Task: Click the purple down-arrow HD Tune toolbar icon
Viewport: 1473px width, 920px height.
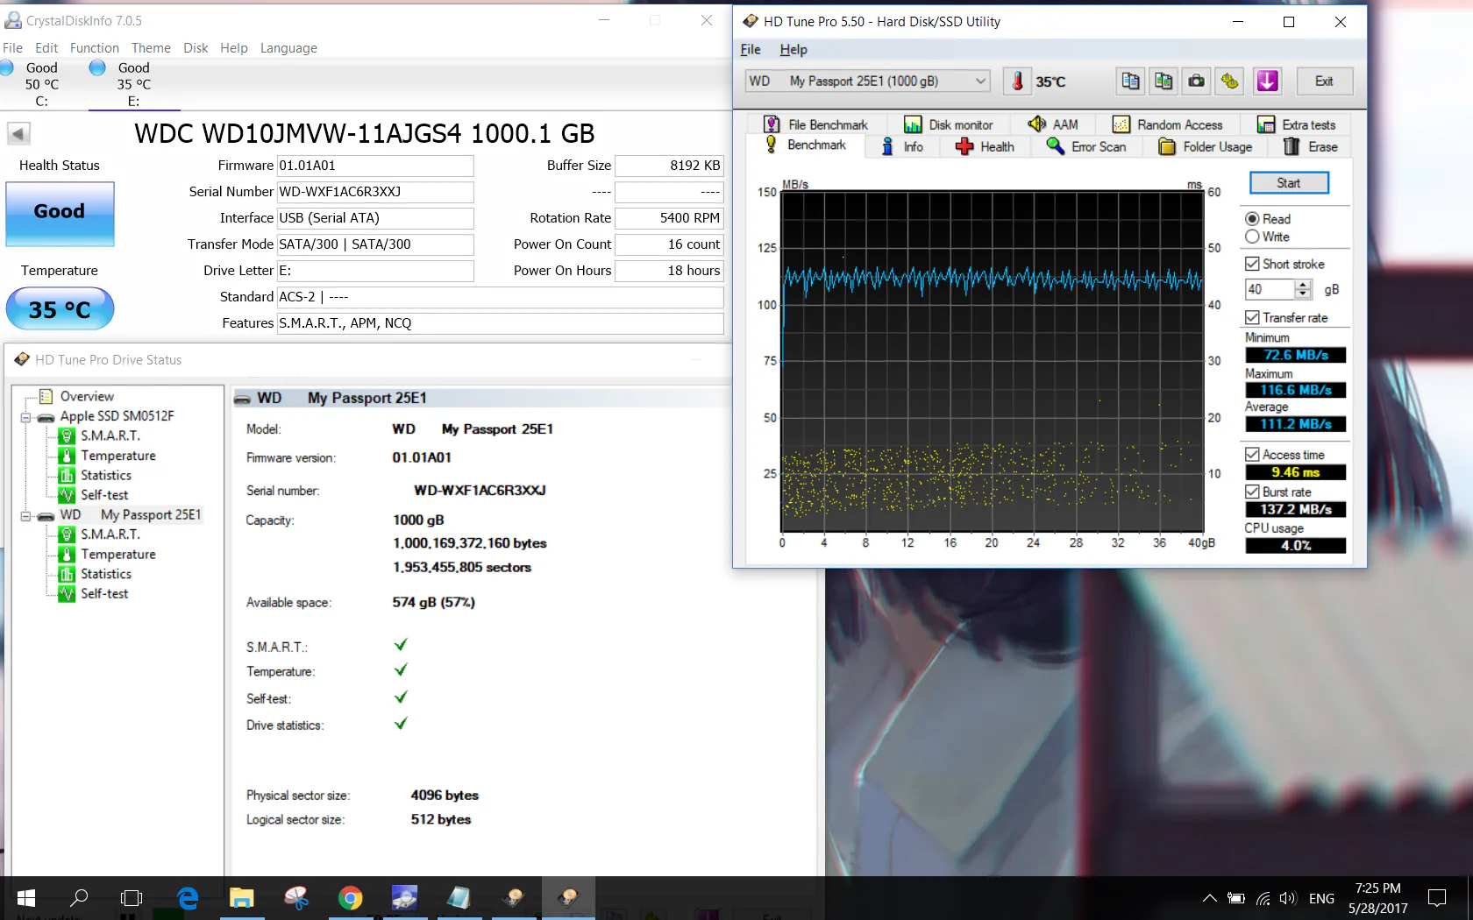Action: (1268, 81)
